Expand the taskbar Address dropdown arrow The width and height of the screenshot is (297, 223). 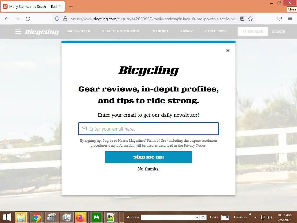[197, 217]
